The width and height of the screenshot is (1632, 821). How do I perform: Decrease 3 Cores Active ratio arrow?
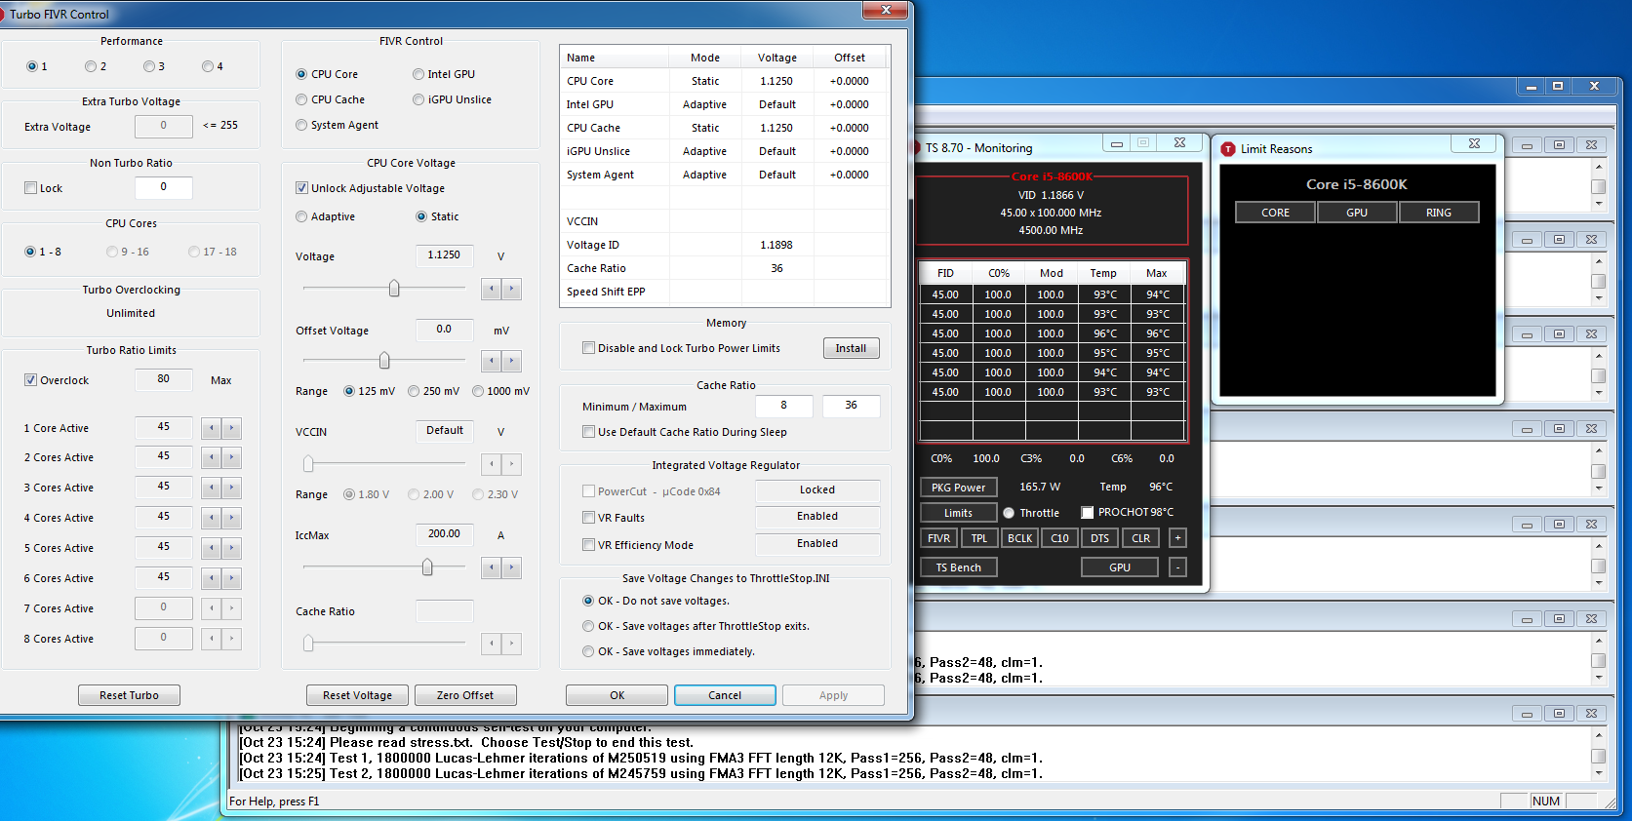[212, 488]
